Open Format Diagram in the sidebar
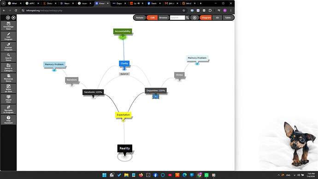318x179 pixels. (x=8, y=47)
